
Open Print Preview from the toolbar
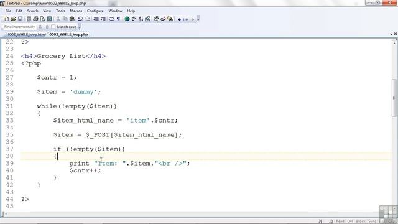43,19
